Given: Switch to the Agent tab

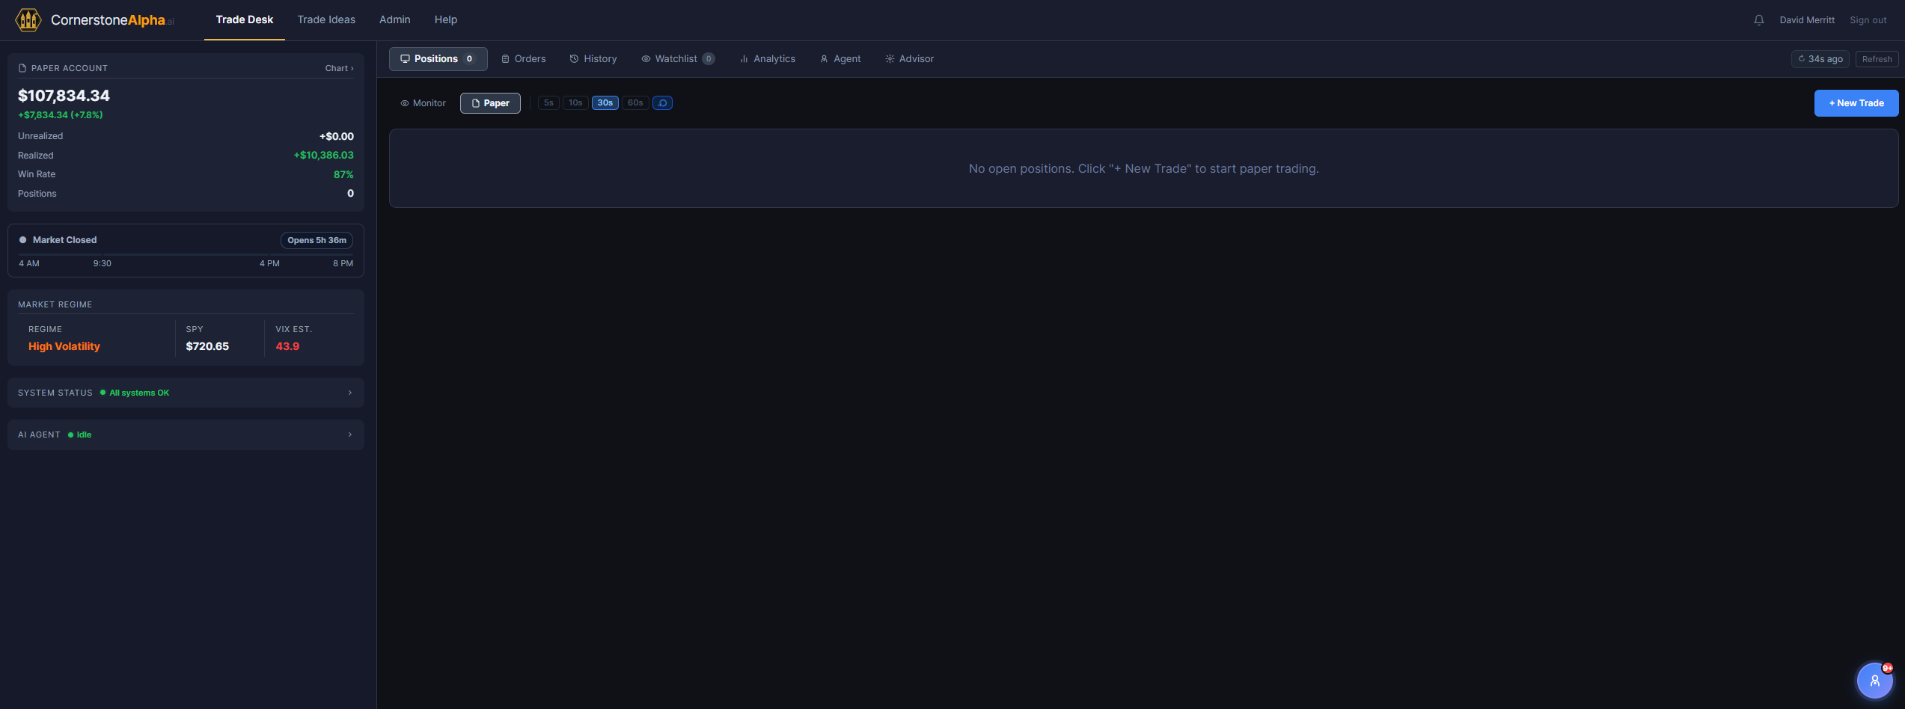Looking at the screenshot, I should 840,59.
